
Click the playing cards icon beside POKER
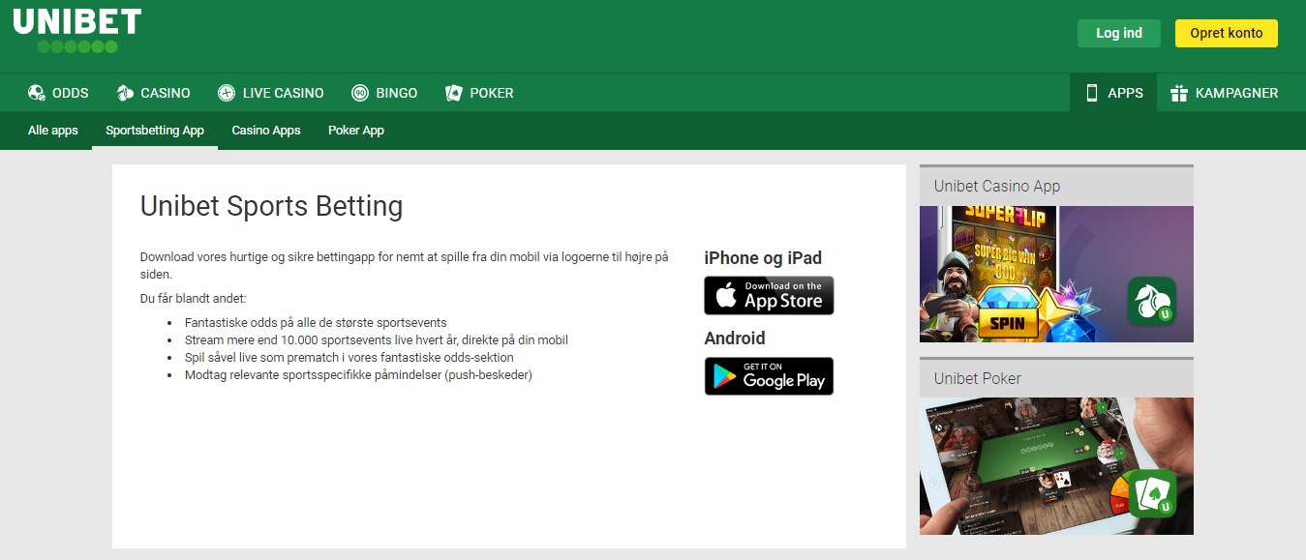(453, 93)
